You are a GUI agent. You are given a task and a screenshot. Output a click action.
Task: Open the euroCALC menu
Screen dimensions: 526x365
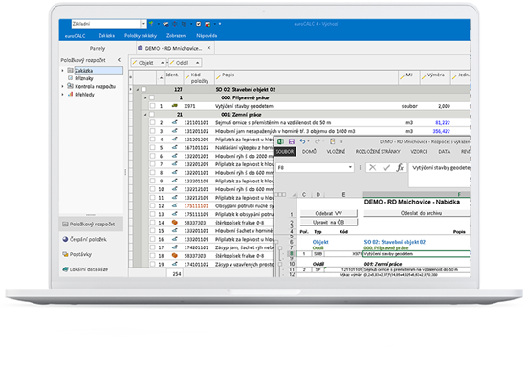pos(75,36)
